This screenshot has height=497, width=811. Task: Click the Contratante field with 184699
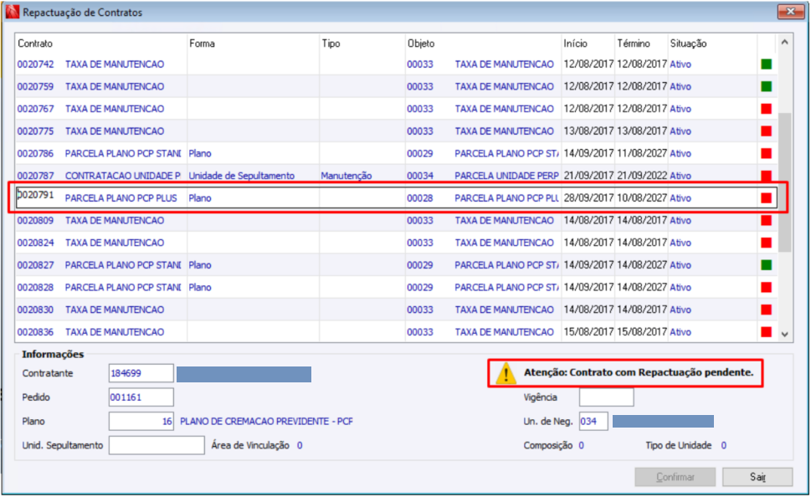pos(141,373)
